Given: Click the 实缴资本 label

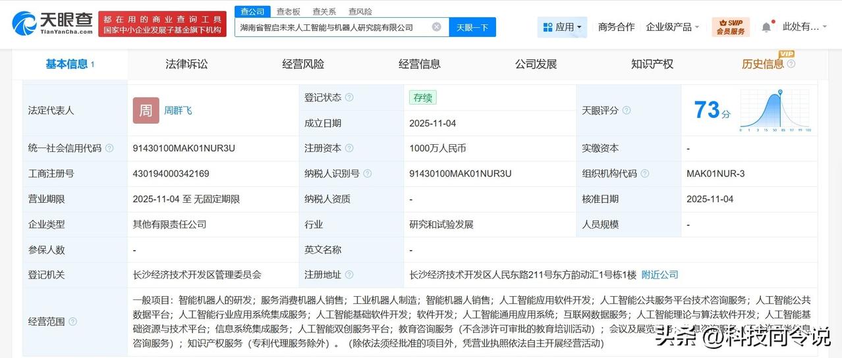Looking at the screenshot, I should click(600, 148).
